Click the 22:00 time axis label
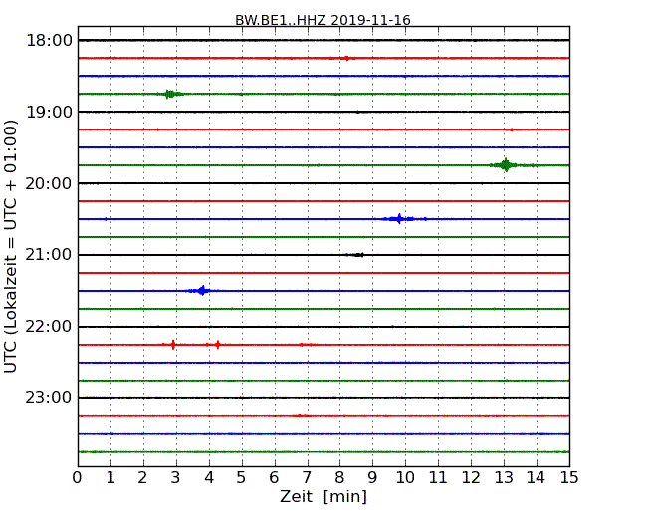This screenshot has height=518, width=647. 50,327
